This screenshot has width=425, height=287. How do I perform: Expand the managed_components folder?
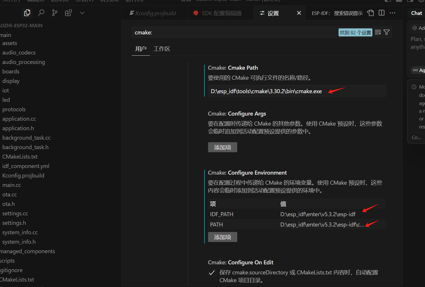tap(27, 251)
